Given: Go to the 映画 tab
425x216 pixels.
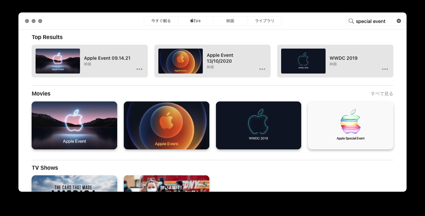Looking at the screenshot, I should pyautogui.click(x=230, y=21).
